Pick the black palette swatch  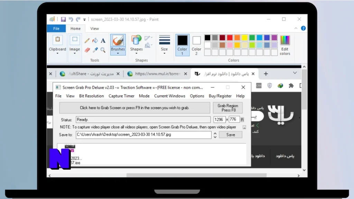tap(207, 38)
